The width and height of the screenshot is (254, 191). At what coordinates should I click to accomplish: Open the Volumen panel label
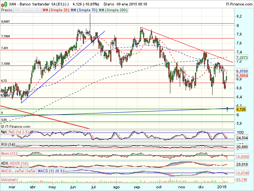pyautogui.click(x=9, y=180)
